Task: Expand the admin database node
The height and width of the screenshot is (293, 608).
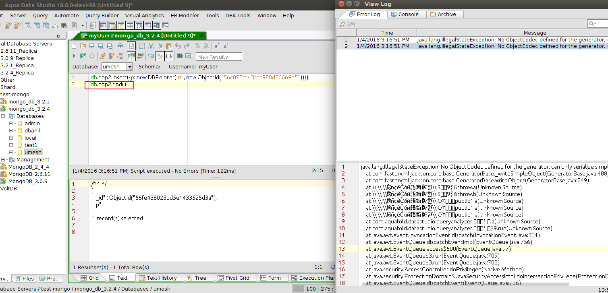Action: [11, 123]
